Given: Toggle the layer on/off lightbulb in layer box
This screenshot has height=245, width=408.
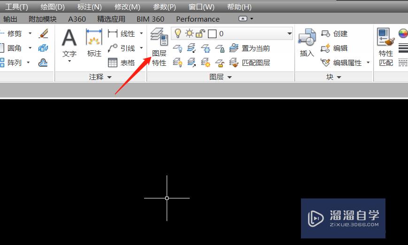Looking at the screenshot, I should point(178,33).
